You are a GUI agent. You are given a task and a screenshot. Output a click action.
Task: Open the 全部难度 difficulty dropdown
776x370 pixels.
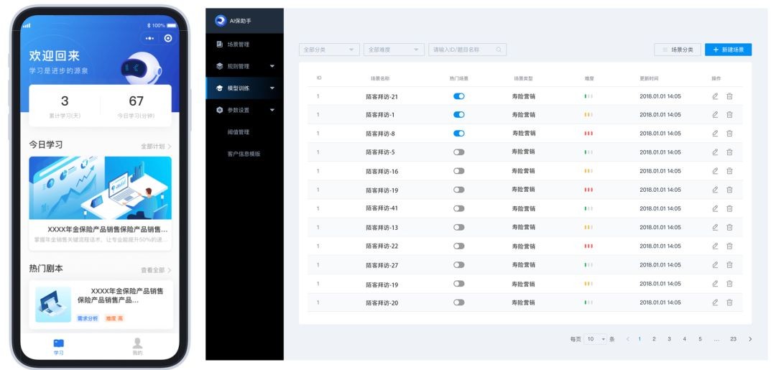coord(394,50)
